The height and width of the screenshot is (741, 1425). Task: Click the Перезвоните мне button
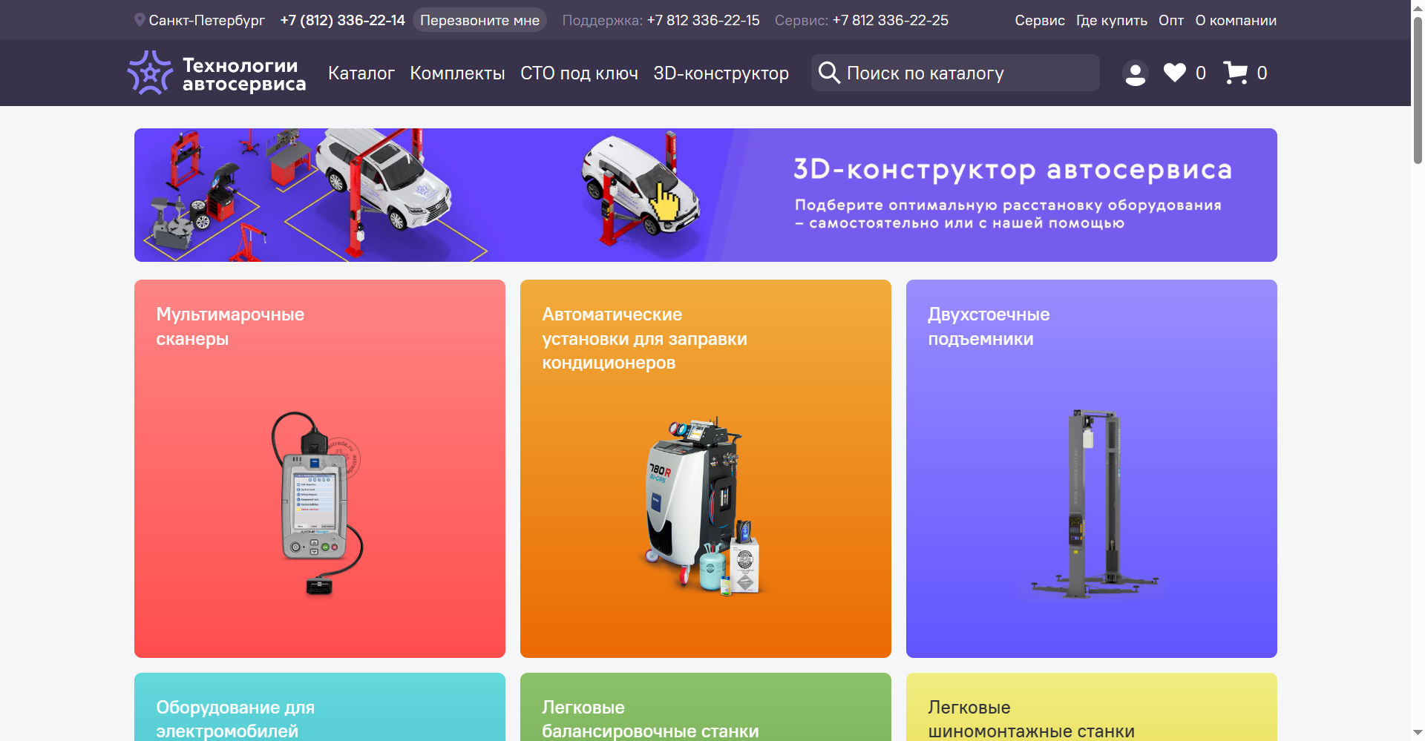479,20
